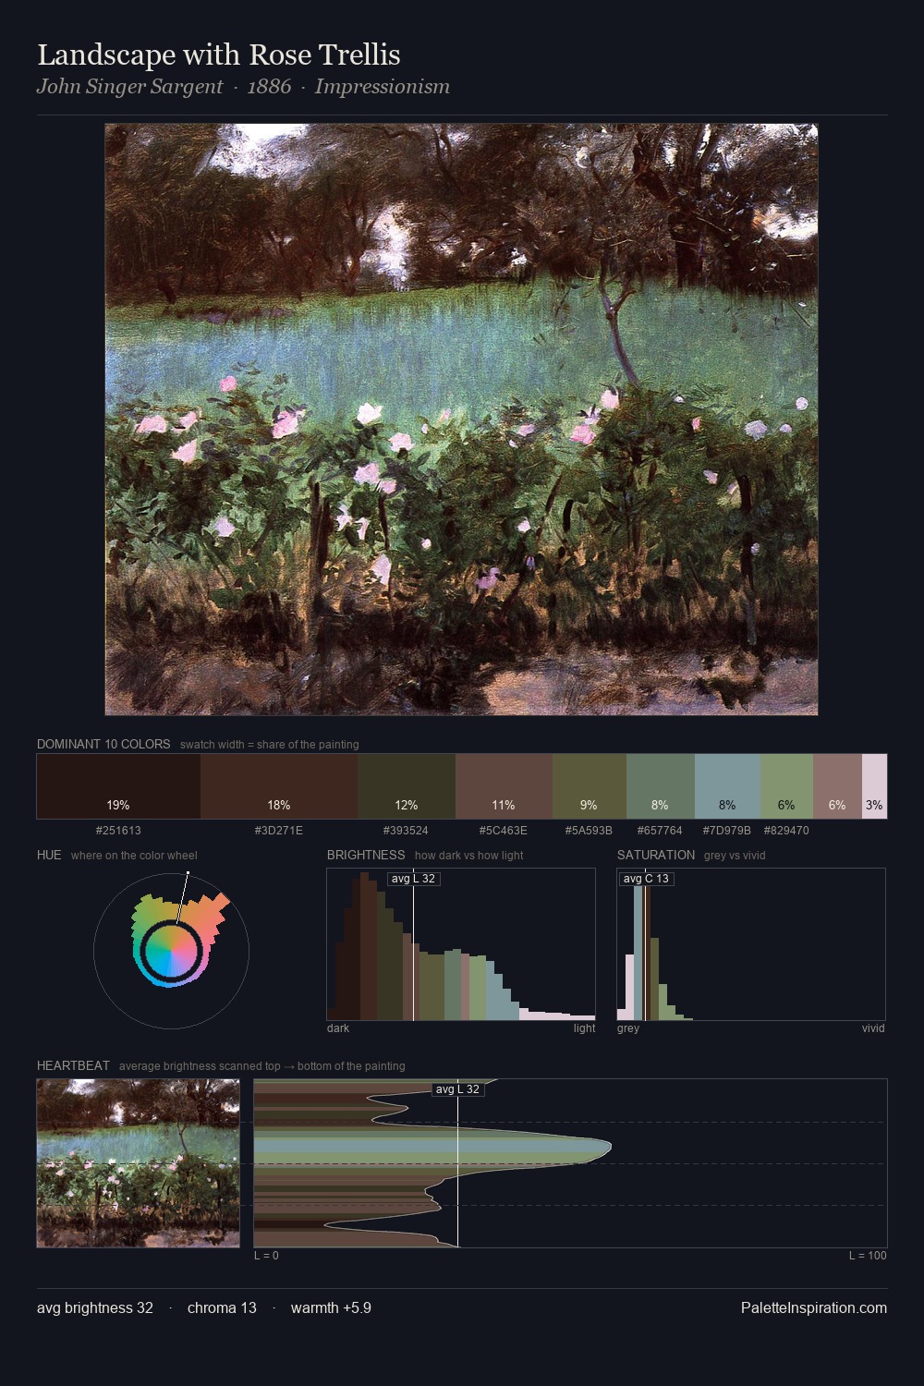Click the heartbeat avg L 32 label
The width and height of the screenshot is (924, 1386).
click(457, 1089)
